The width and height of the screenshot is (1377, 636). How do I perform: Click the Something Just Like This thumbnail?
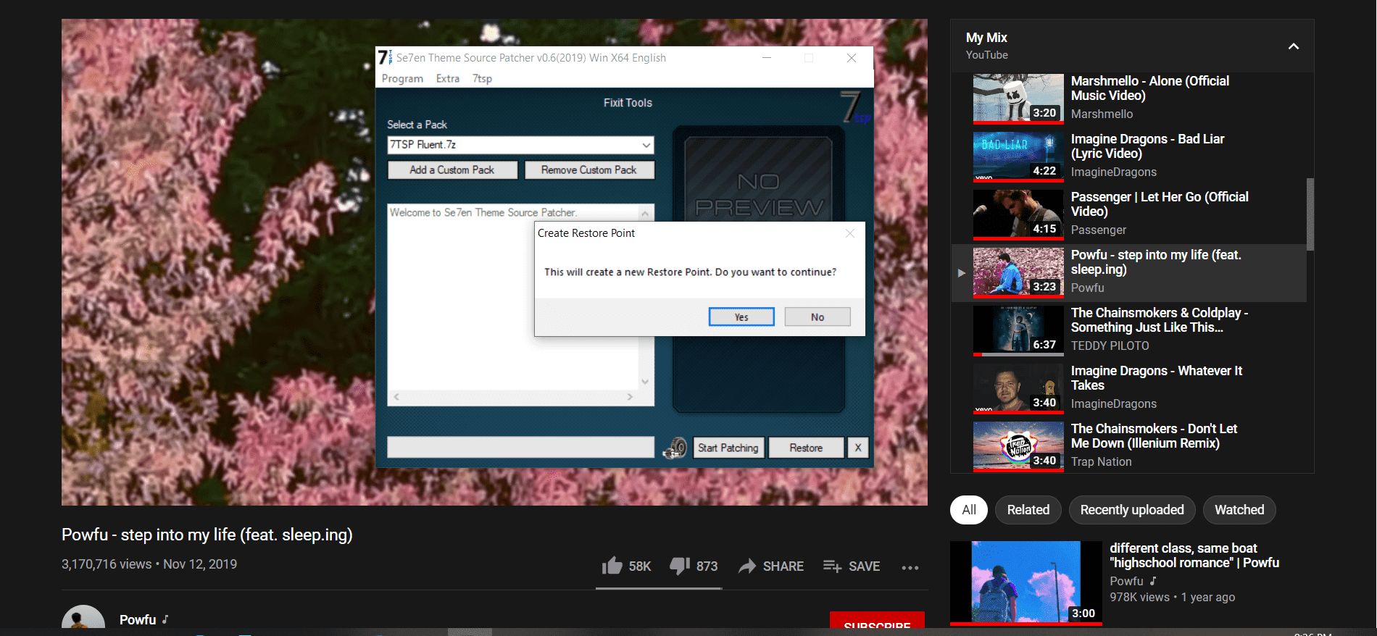point(1018,330)
